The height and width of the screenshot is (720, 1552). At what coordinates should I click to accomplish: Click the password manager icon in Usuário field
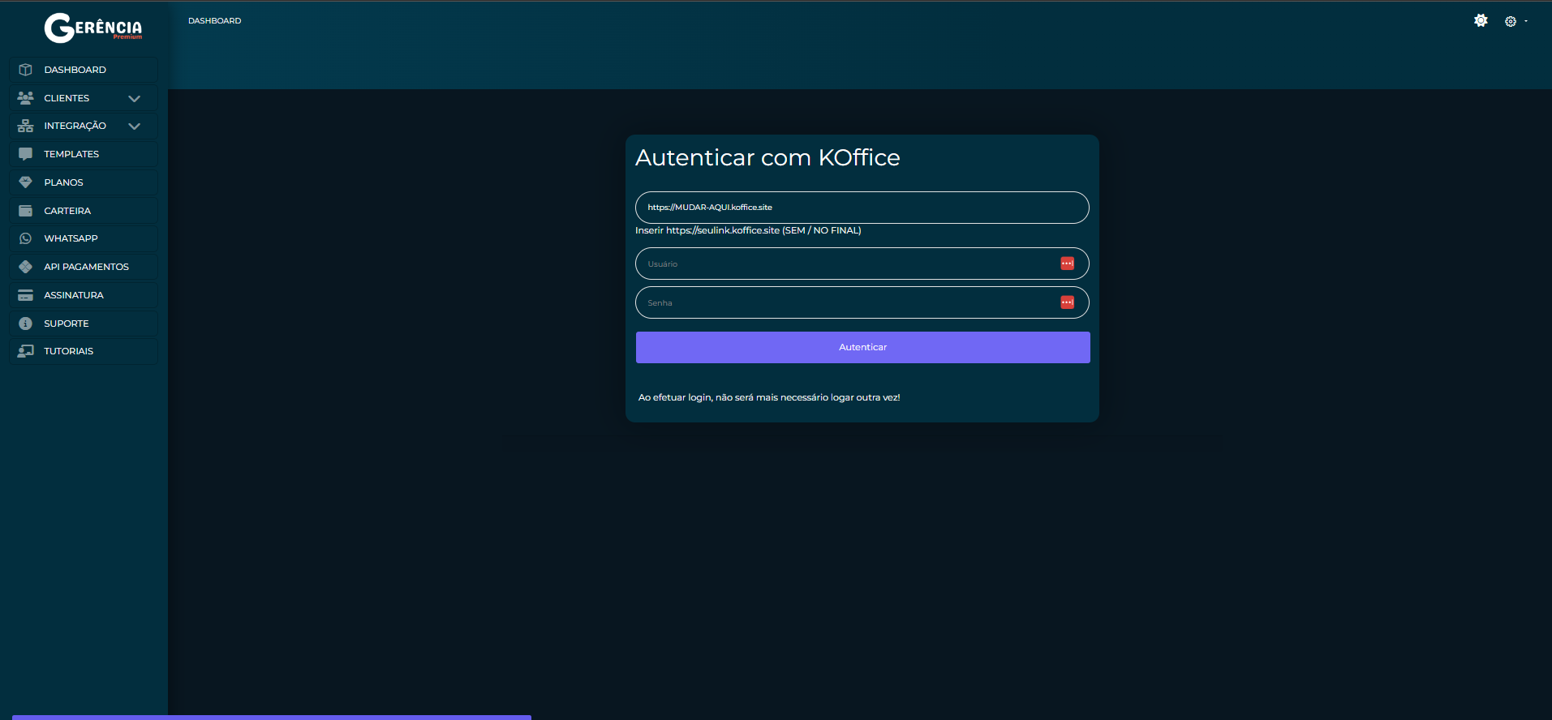point(1067,264)
